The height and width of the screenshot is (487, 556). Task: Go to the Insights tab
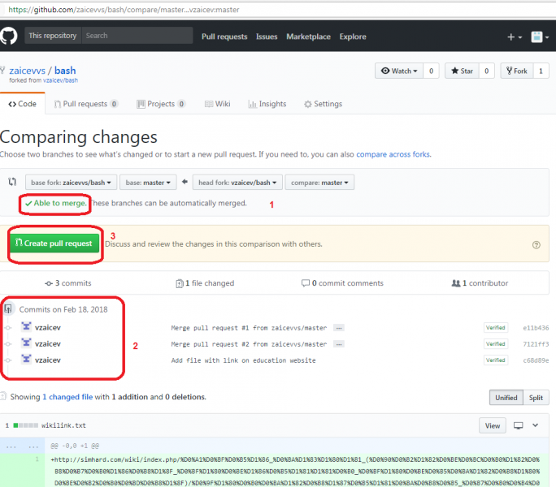coord(267,104)
